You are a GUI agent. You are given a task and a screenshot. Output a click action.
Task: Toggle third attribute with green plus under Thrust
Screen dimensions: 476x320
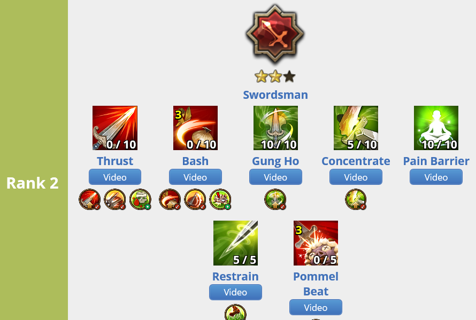point(140,199)
